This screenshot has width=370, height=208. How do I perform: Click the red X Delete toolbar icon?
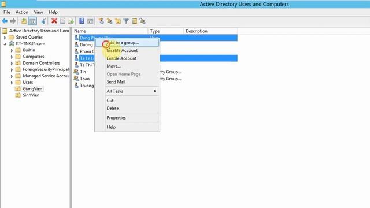54,21
